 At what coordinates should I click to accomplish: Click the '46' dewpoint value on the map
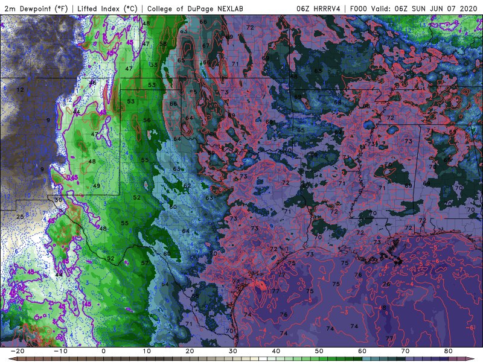coord(92,83)
